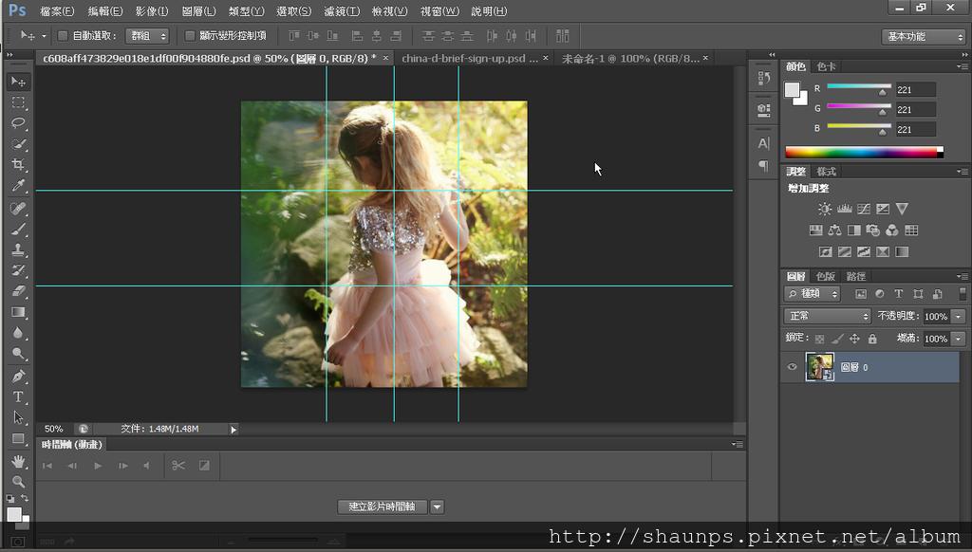The height and width of the screenshot is (552, 972).
Task: Hide 圖層 0 using eye icon
Action: 793,367
